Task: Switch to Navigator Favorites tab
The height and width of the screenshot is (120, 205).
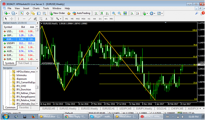Action: pos(24,108)
